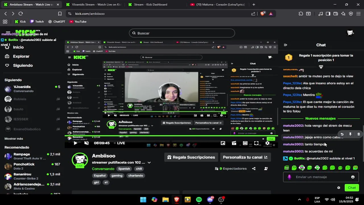364x205 pixels.
Task: Click the purple microphone icon in chat input
Action: pos(289,177)
